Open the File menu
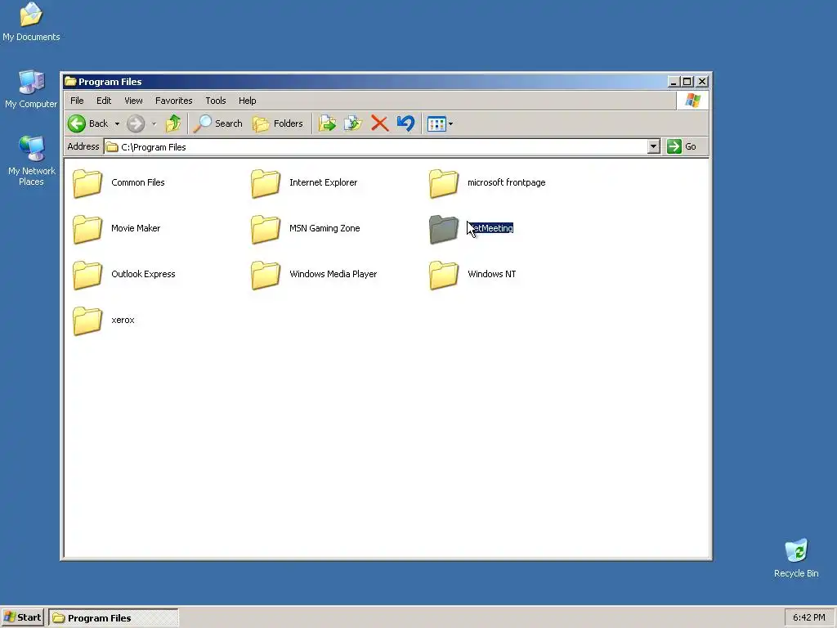Image resolution: width=837 pixels, height=628 pixels. click(x=77, y=101)
